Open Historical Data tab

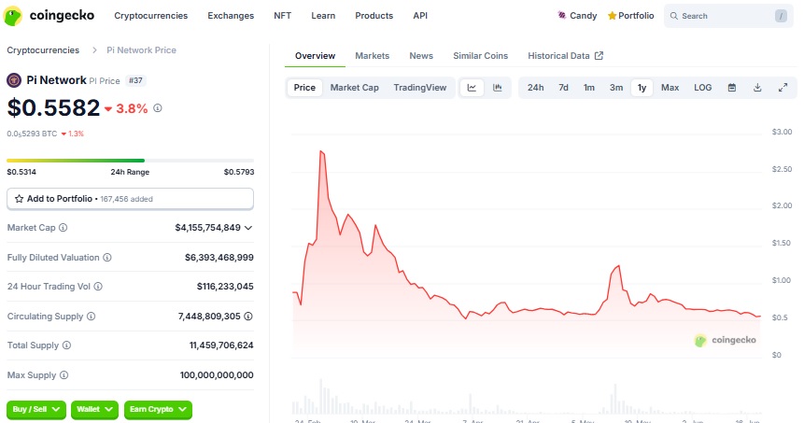[x=565, y=56]
